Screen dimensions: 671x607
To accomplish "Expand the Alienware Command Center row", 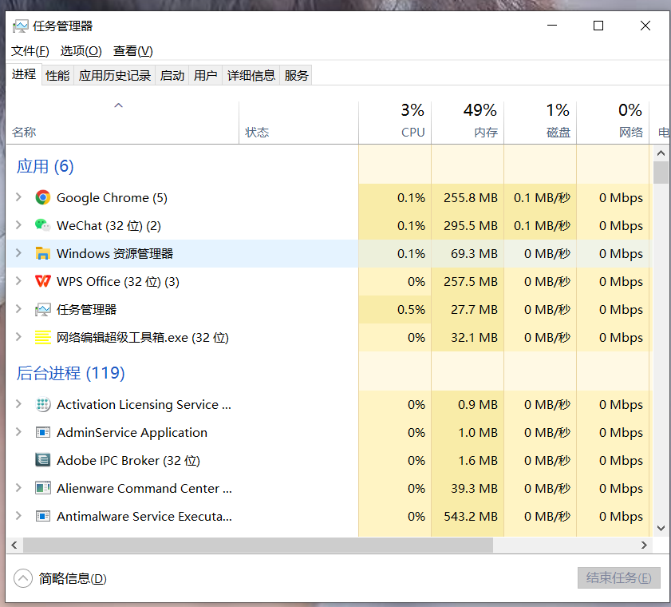I will pyautogui.click(x=18, y=487).
